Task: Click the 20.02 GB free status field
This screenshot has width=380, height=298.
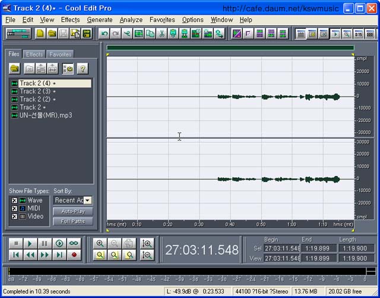Action: tap(345, 291)
